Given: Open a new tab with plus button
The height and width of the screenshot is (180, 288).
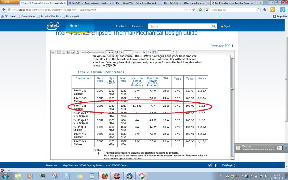Looking at the screenshot, I should point(261,3).
